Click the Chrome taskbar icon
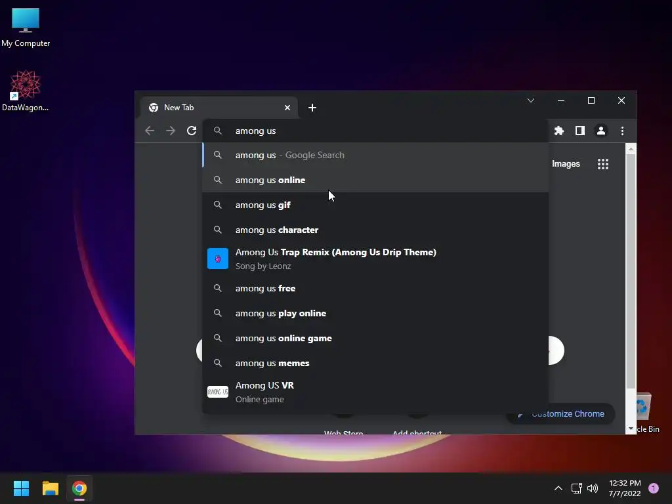The image size is (672, 504). (79, 488)
